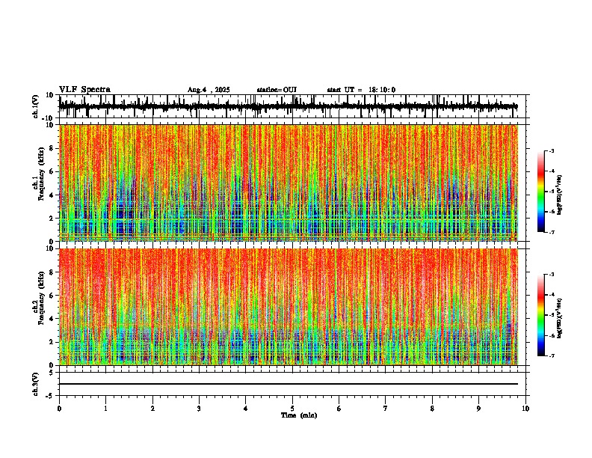
Task: Click the "-4" label on ch.2 colorbar
Action: tap(552, 295)
